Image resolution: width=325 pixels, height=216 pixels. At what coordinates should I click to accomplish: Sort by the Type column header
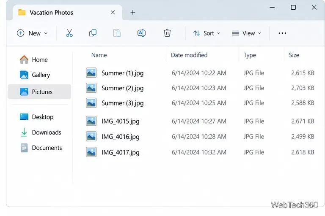click(x=250, y=55)
